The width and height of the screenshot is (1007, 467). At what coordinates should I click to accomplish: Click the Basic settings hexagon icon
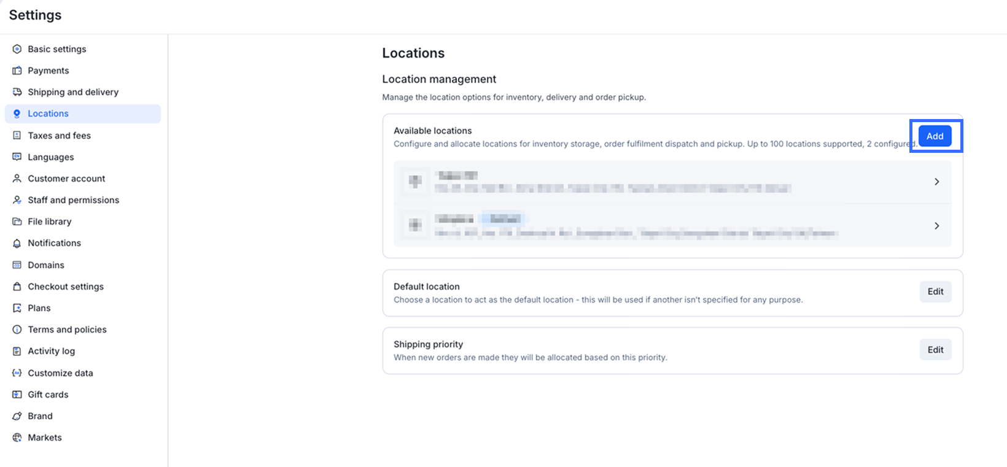(x=17, y=49)
